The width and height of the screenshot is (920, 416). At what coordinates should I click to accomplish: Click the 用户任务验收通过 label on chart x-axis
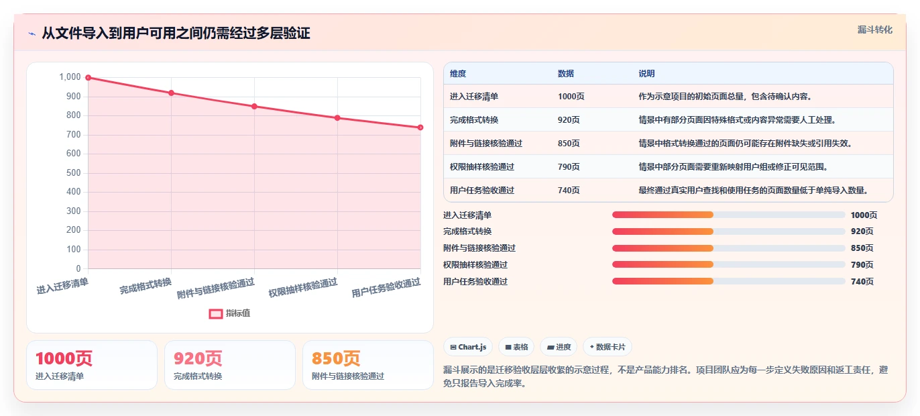[x=386, y=287]
